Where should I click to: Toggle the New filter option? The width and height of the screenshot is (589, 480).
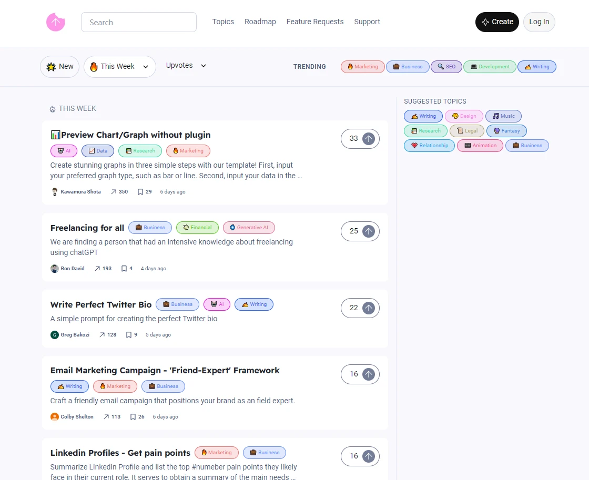click(x=59, y=66)
